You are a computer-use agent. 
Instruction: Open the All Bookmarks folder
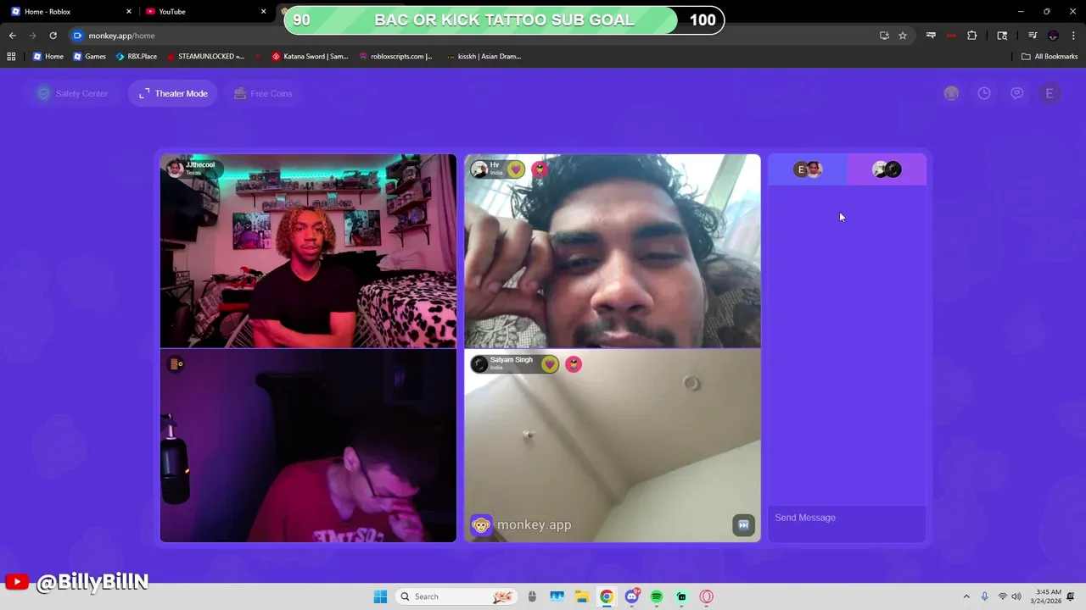click(1050, 57)
